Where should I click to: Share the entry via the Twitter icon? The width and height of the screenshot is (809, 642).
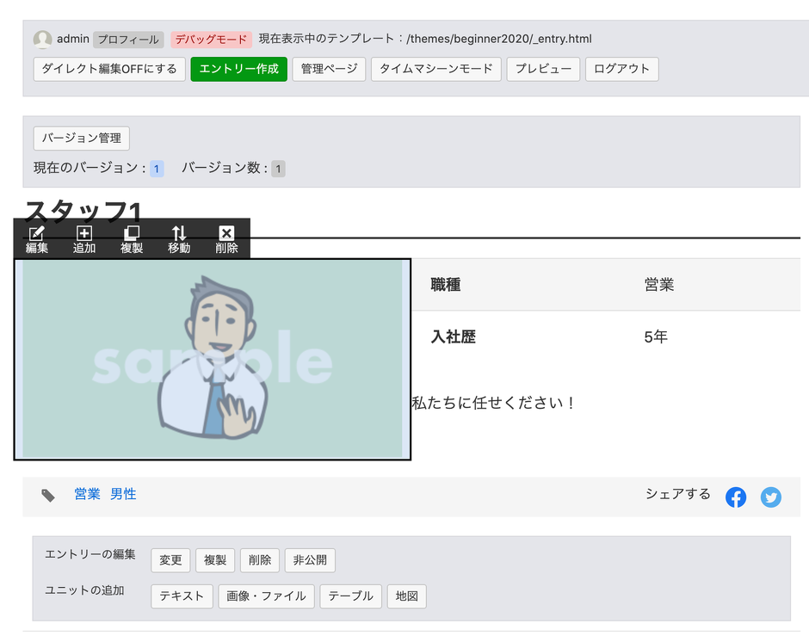pyautogui.click(x=771, y=497)
